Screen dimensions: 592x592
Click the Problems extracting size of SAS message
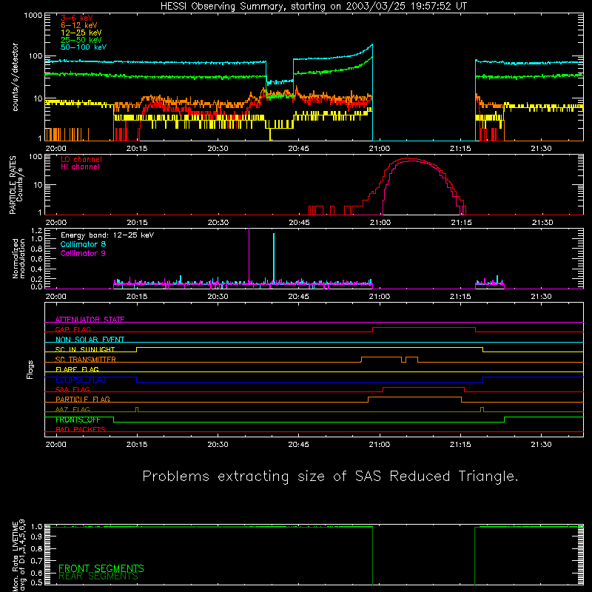click(330, 477)
